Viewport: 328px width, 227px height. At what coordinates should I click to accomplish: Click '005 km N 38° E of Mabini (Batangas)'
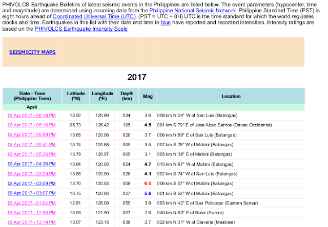[x=195, y=154]
